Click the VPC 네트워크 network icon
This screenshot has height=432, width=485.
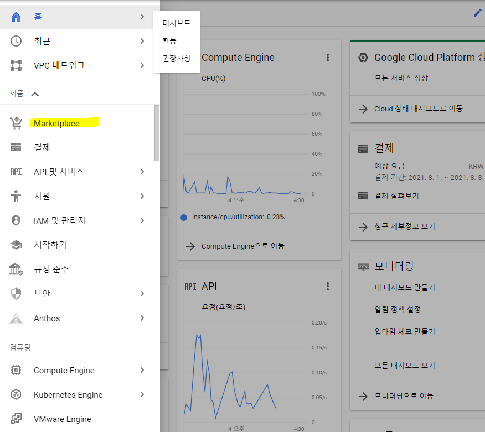click(x=16, y=65)
